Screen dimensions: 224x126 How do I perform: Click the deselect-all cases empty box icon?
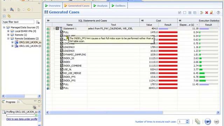(185, 13)
